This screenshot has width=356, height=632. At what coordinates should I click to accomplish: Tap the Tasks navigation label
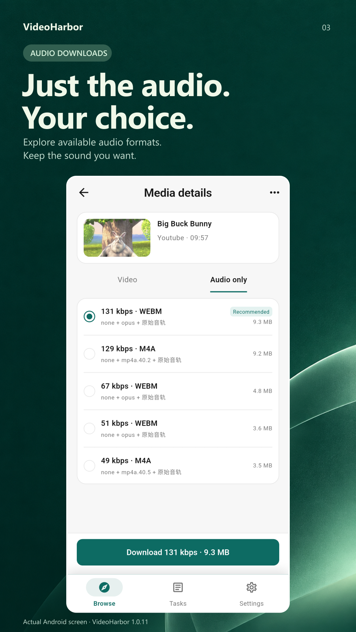tap(178, 603)
